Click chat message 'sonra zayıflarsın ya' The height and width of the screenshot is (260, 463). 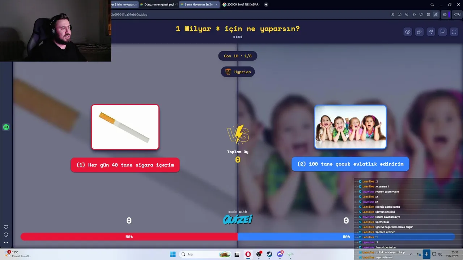point(388,217)
